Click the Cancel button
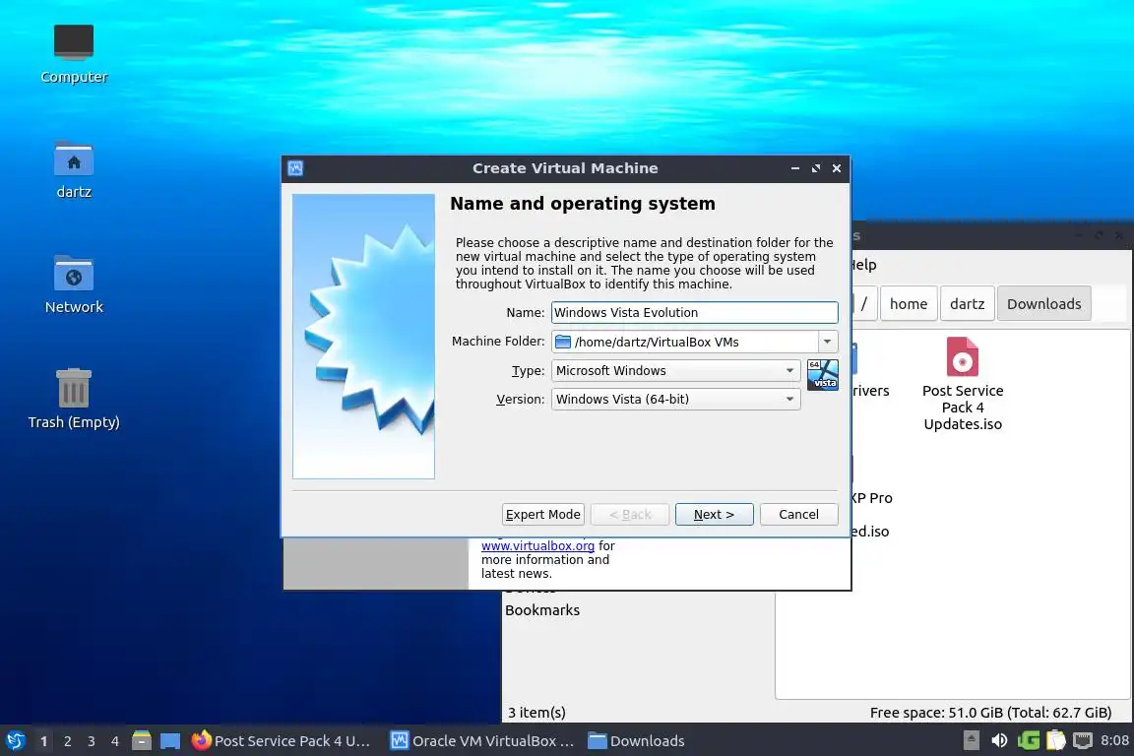The image size is (1134, 756). point(798,515)
